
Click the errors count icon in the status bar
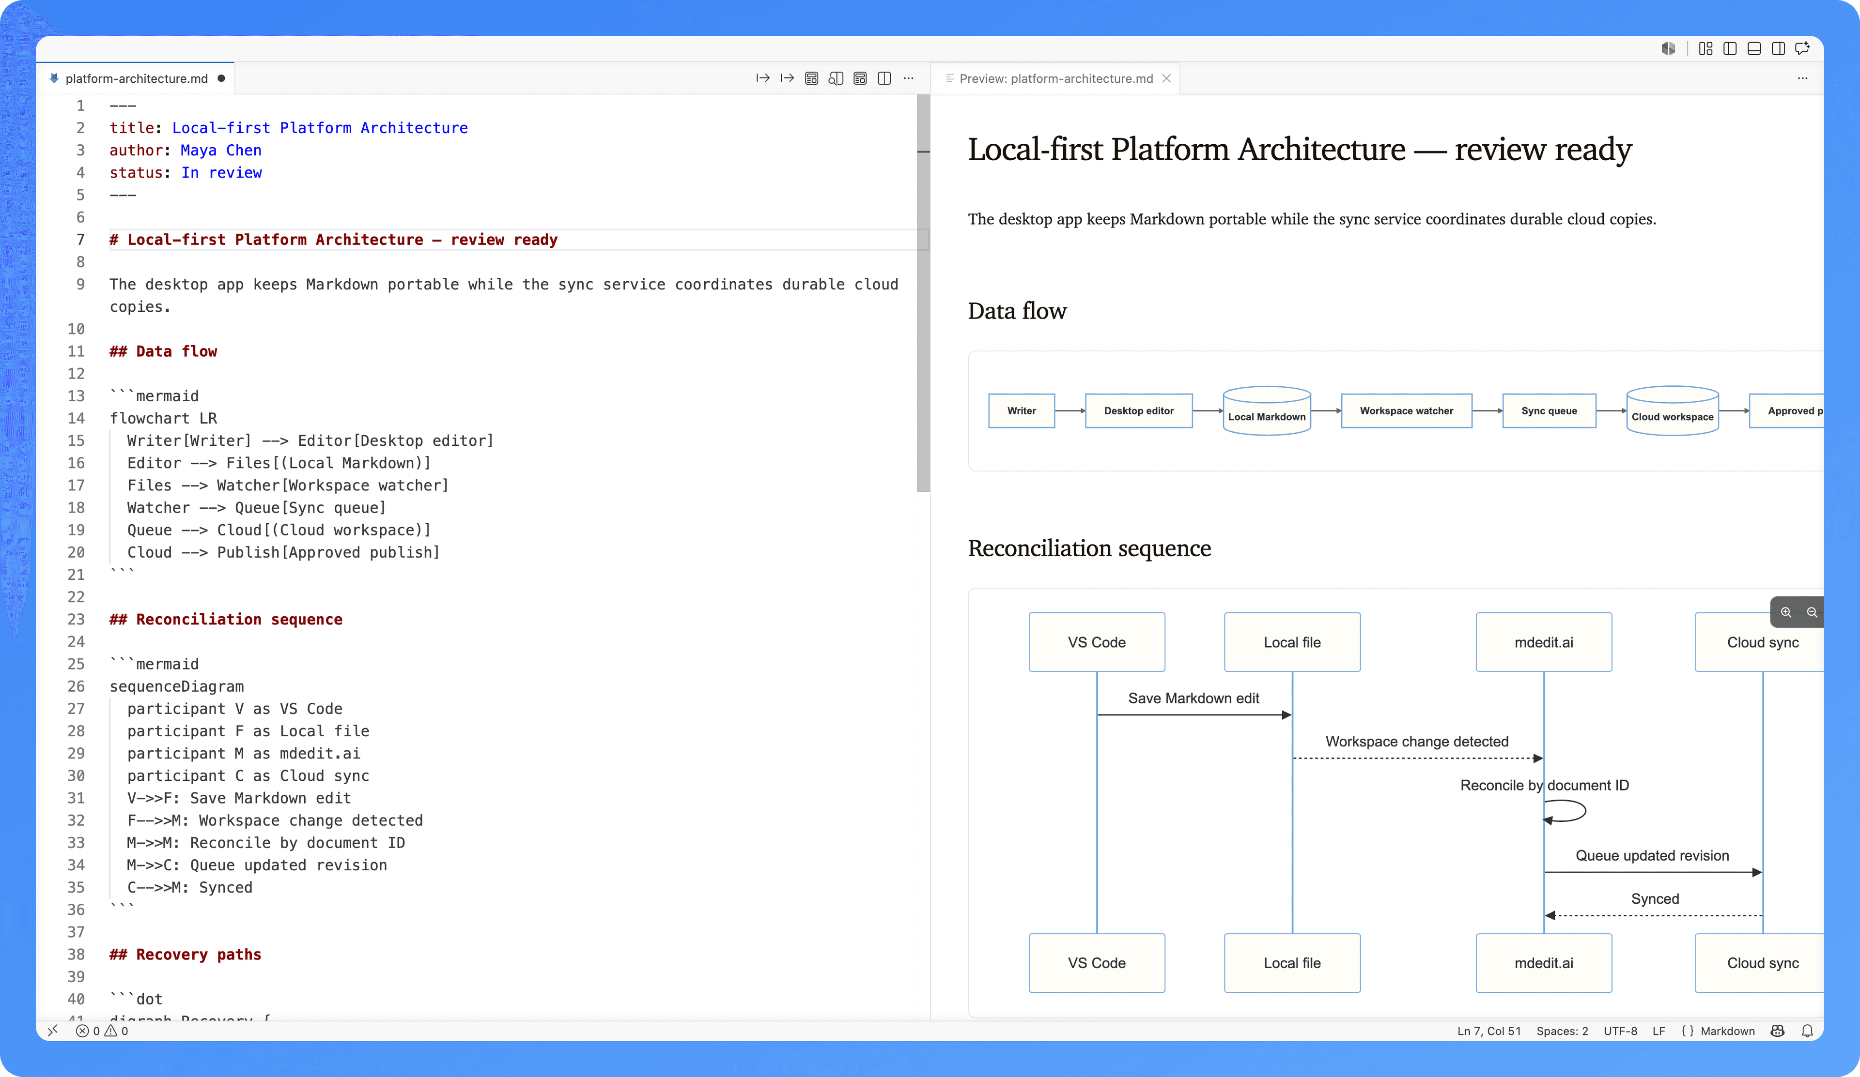click(83, 1031)
